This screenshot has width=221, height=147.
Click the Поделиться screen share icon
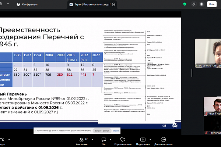click(143, 140)
